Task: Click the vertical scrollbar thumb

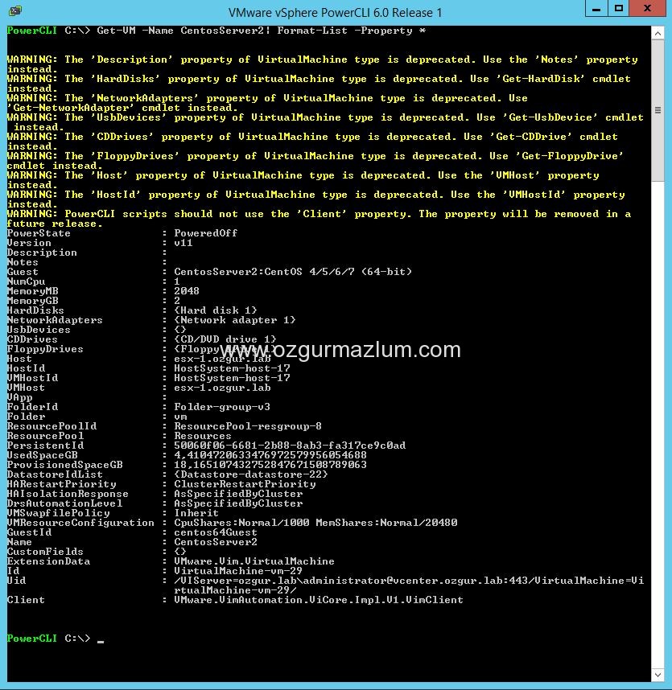Action: 658,110
